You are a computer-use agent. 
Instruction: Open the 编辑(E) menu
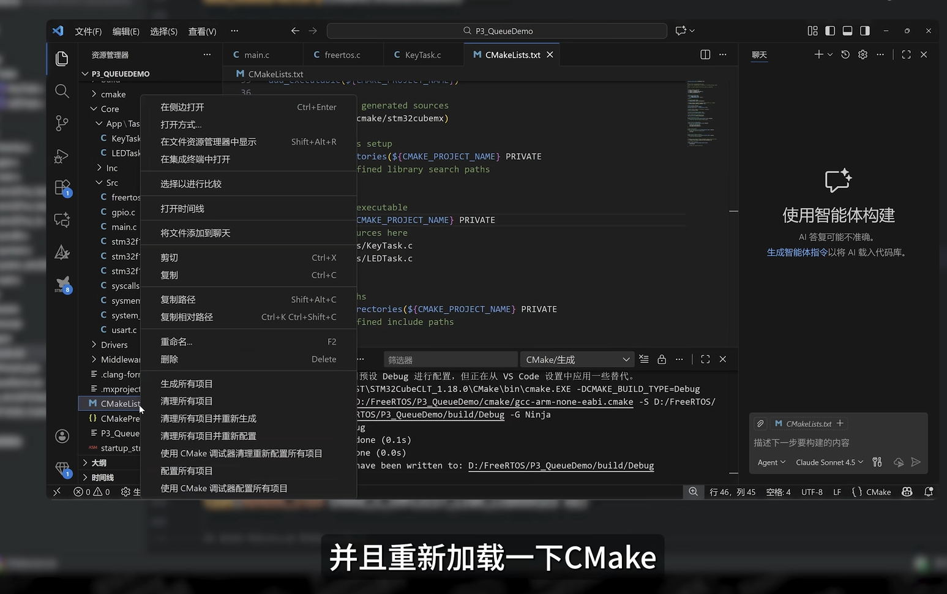[126, 31]
